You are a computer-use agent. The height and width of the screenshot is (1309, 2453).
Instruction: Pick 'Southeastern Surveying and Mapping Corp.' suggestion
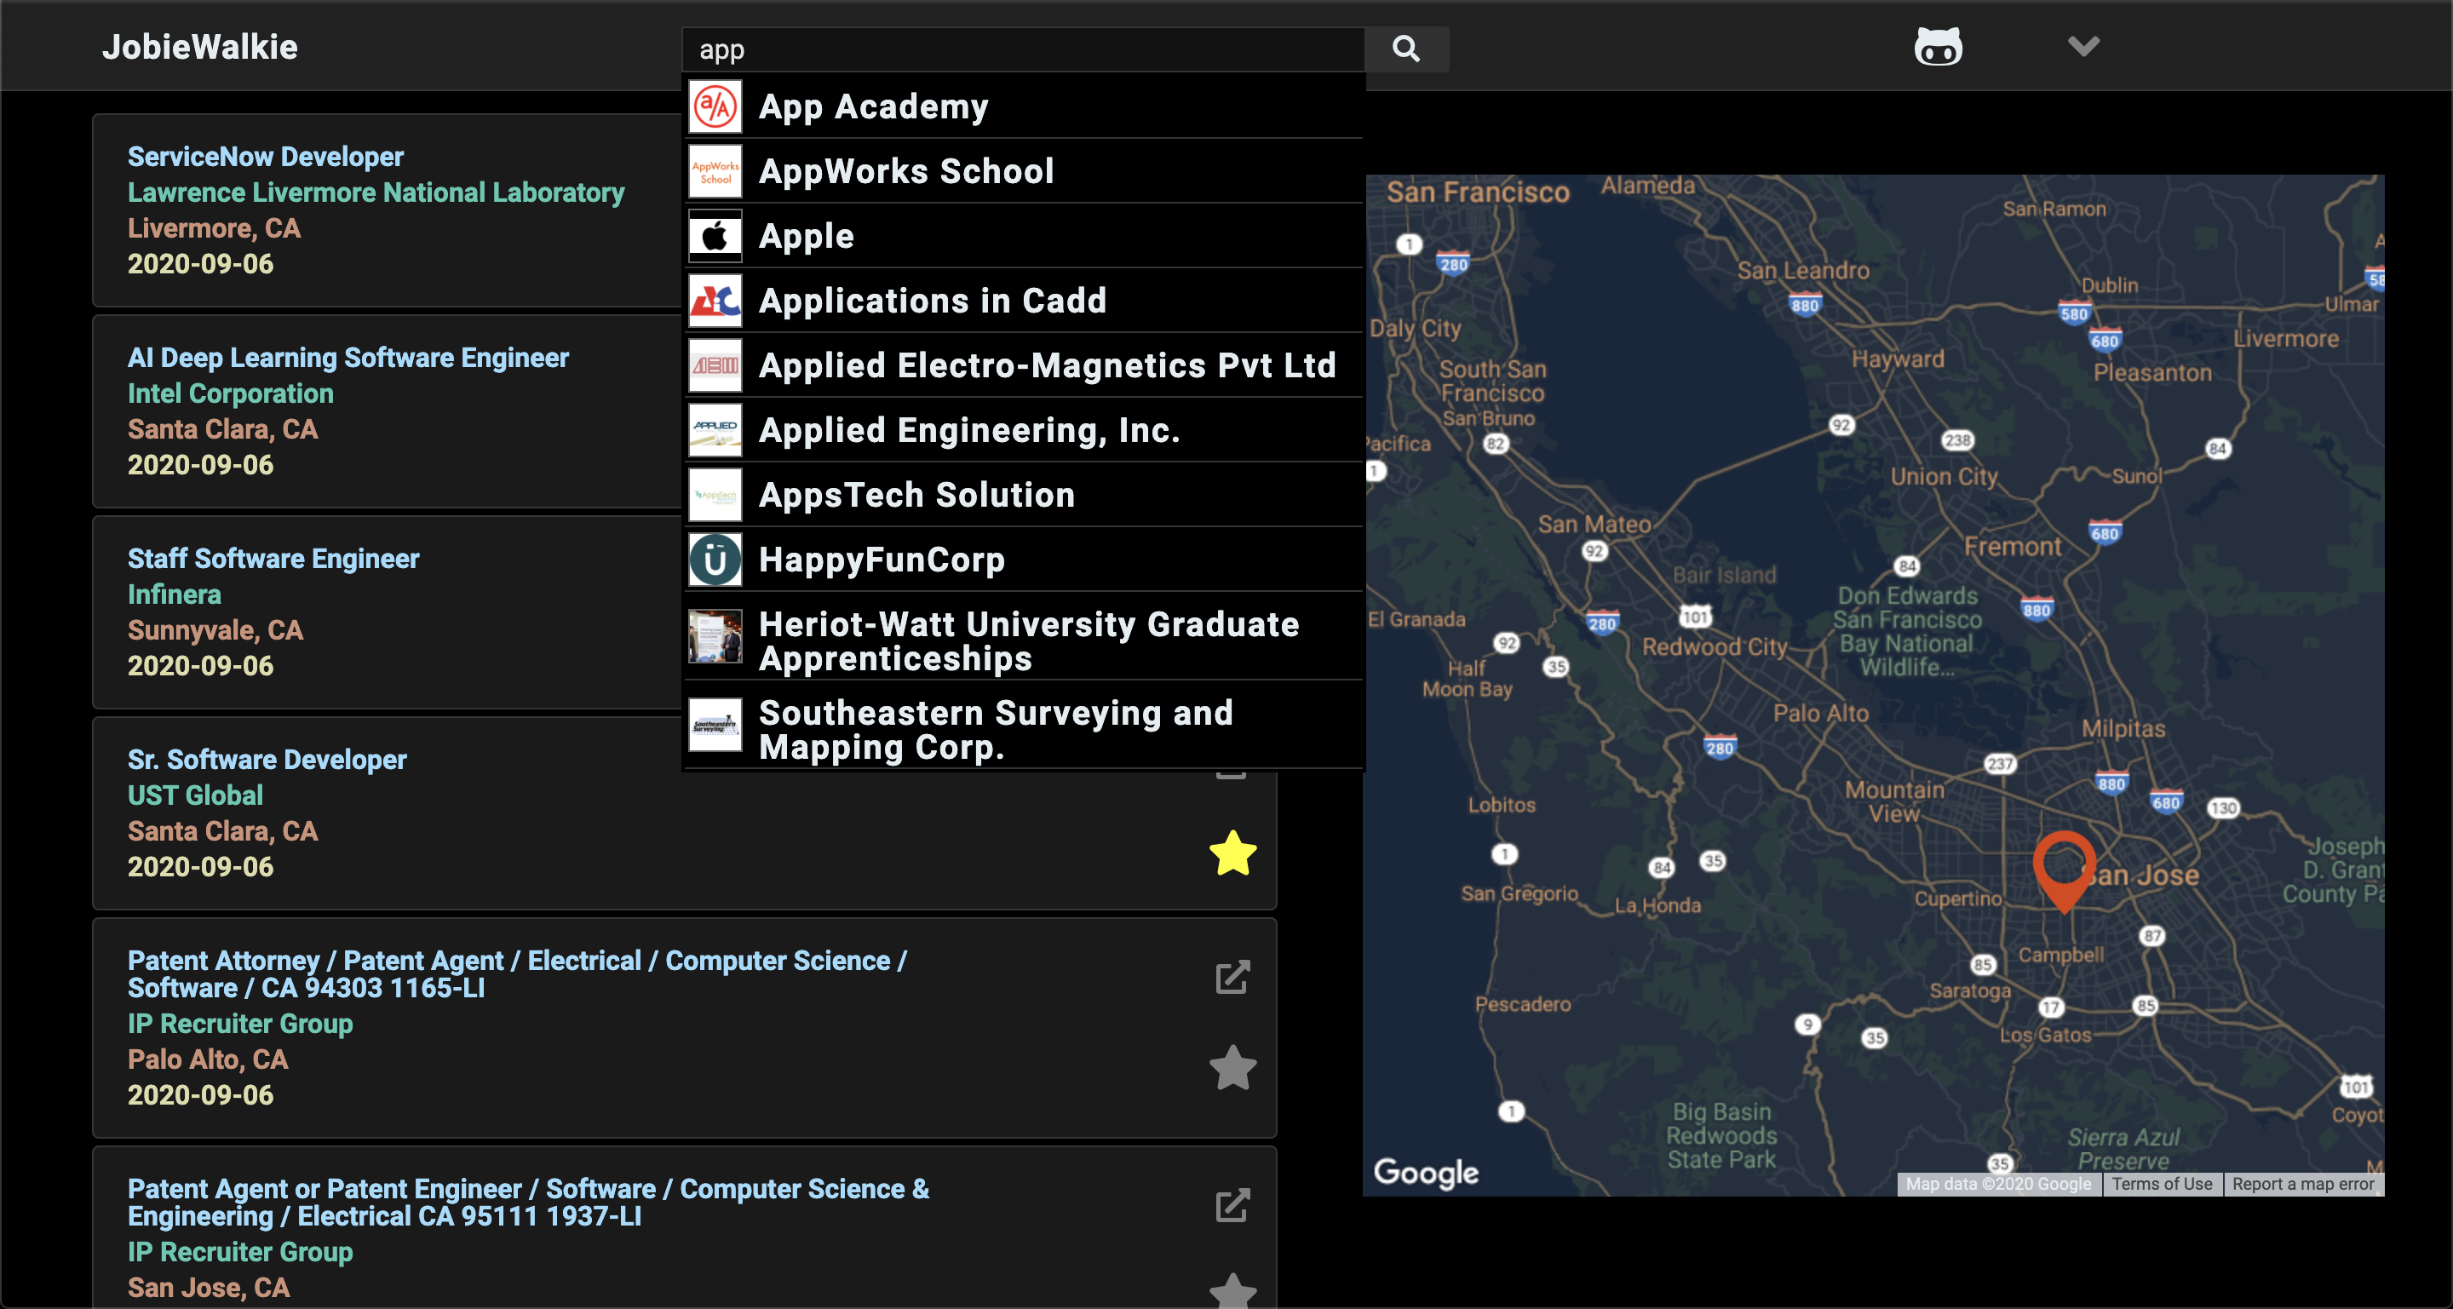coord(1024,726)
